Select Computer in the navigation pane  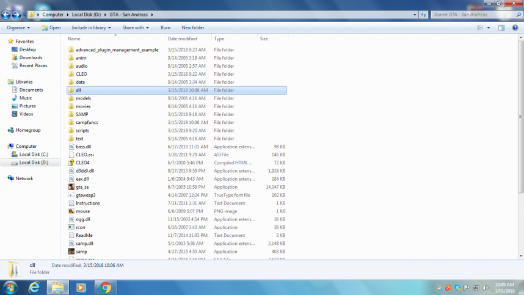coord(26,147)
